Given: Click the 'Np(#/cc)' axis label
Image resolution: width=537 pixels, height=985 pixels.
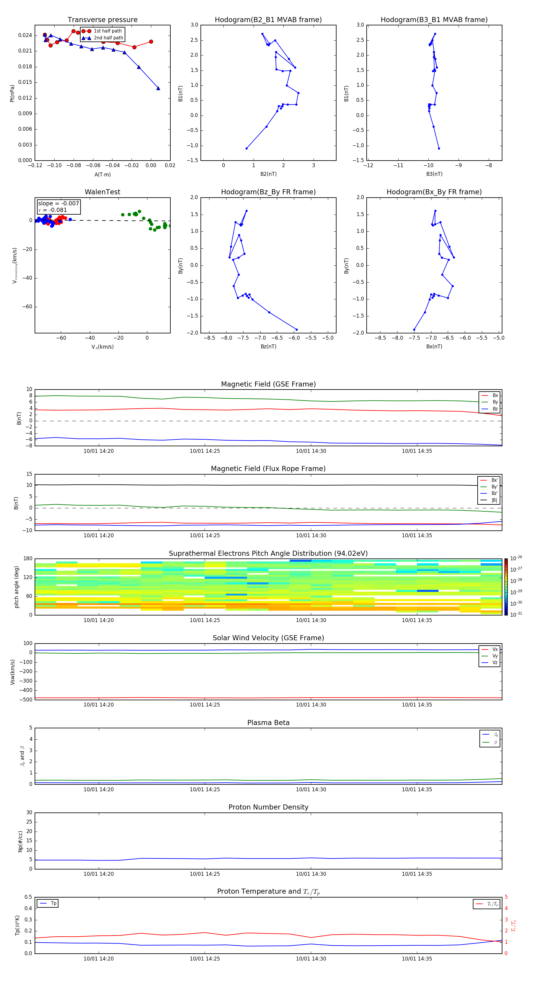Looking at the screenshot, I should click(20, 841).
